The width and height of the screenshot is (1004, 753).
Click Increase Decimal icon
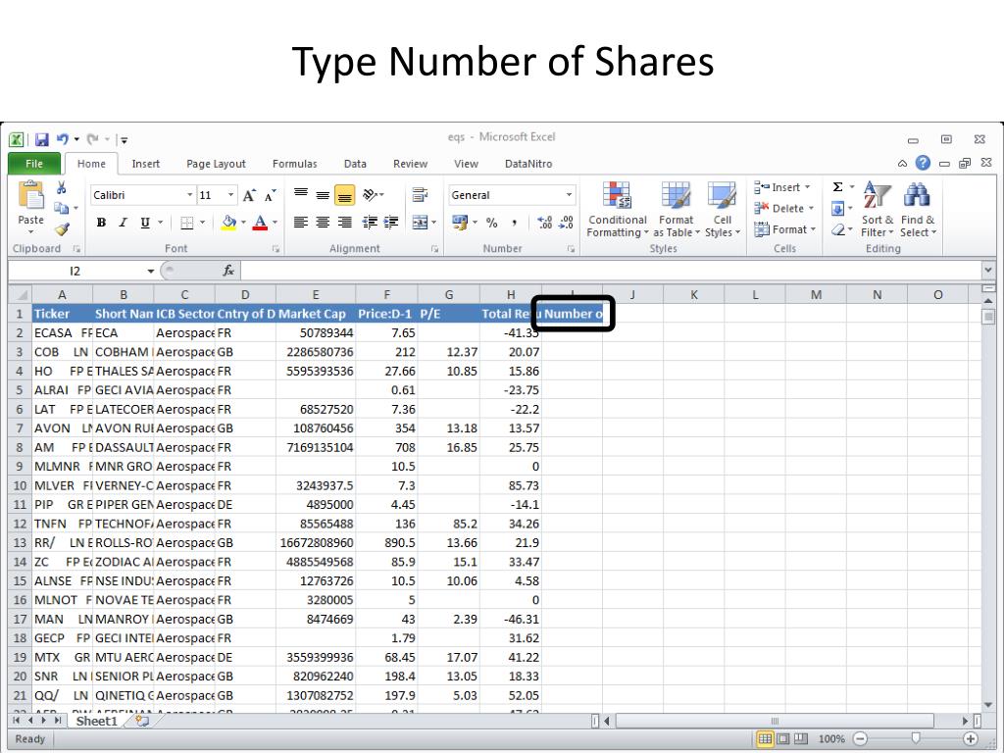pyautogui.click(x=545, y=223)
